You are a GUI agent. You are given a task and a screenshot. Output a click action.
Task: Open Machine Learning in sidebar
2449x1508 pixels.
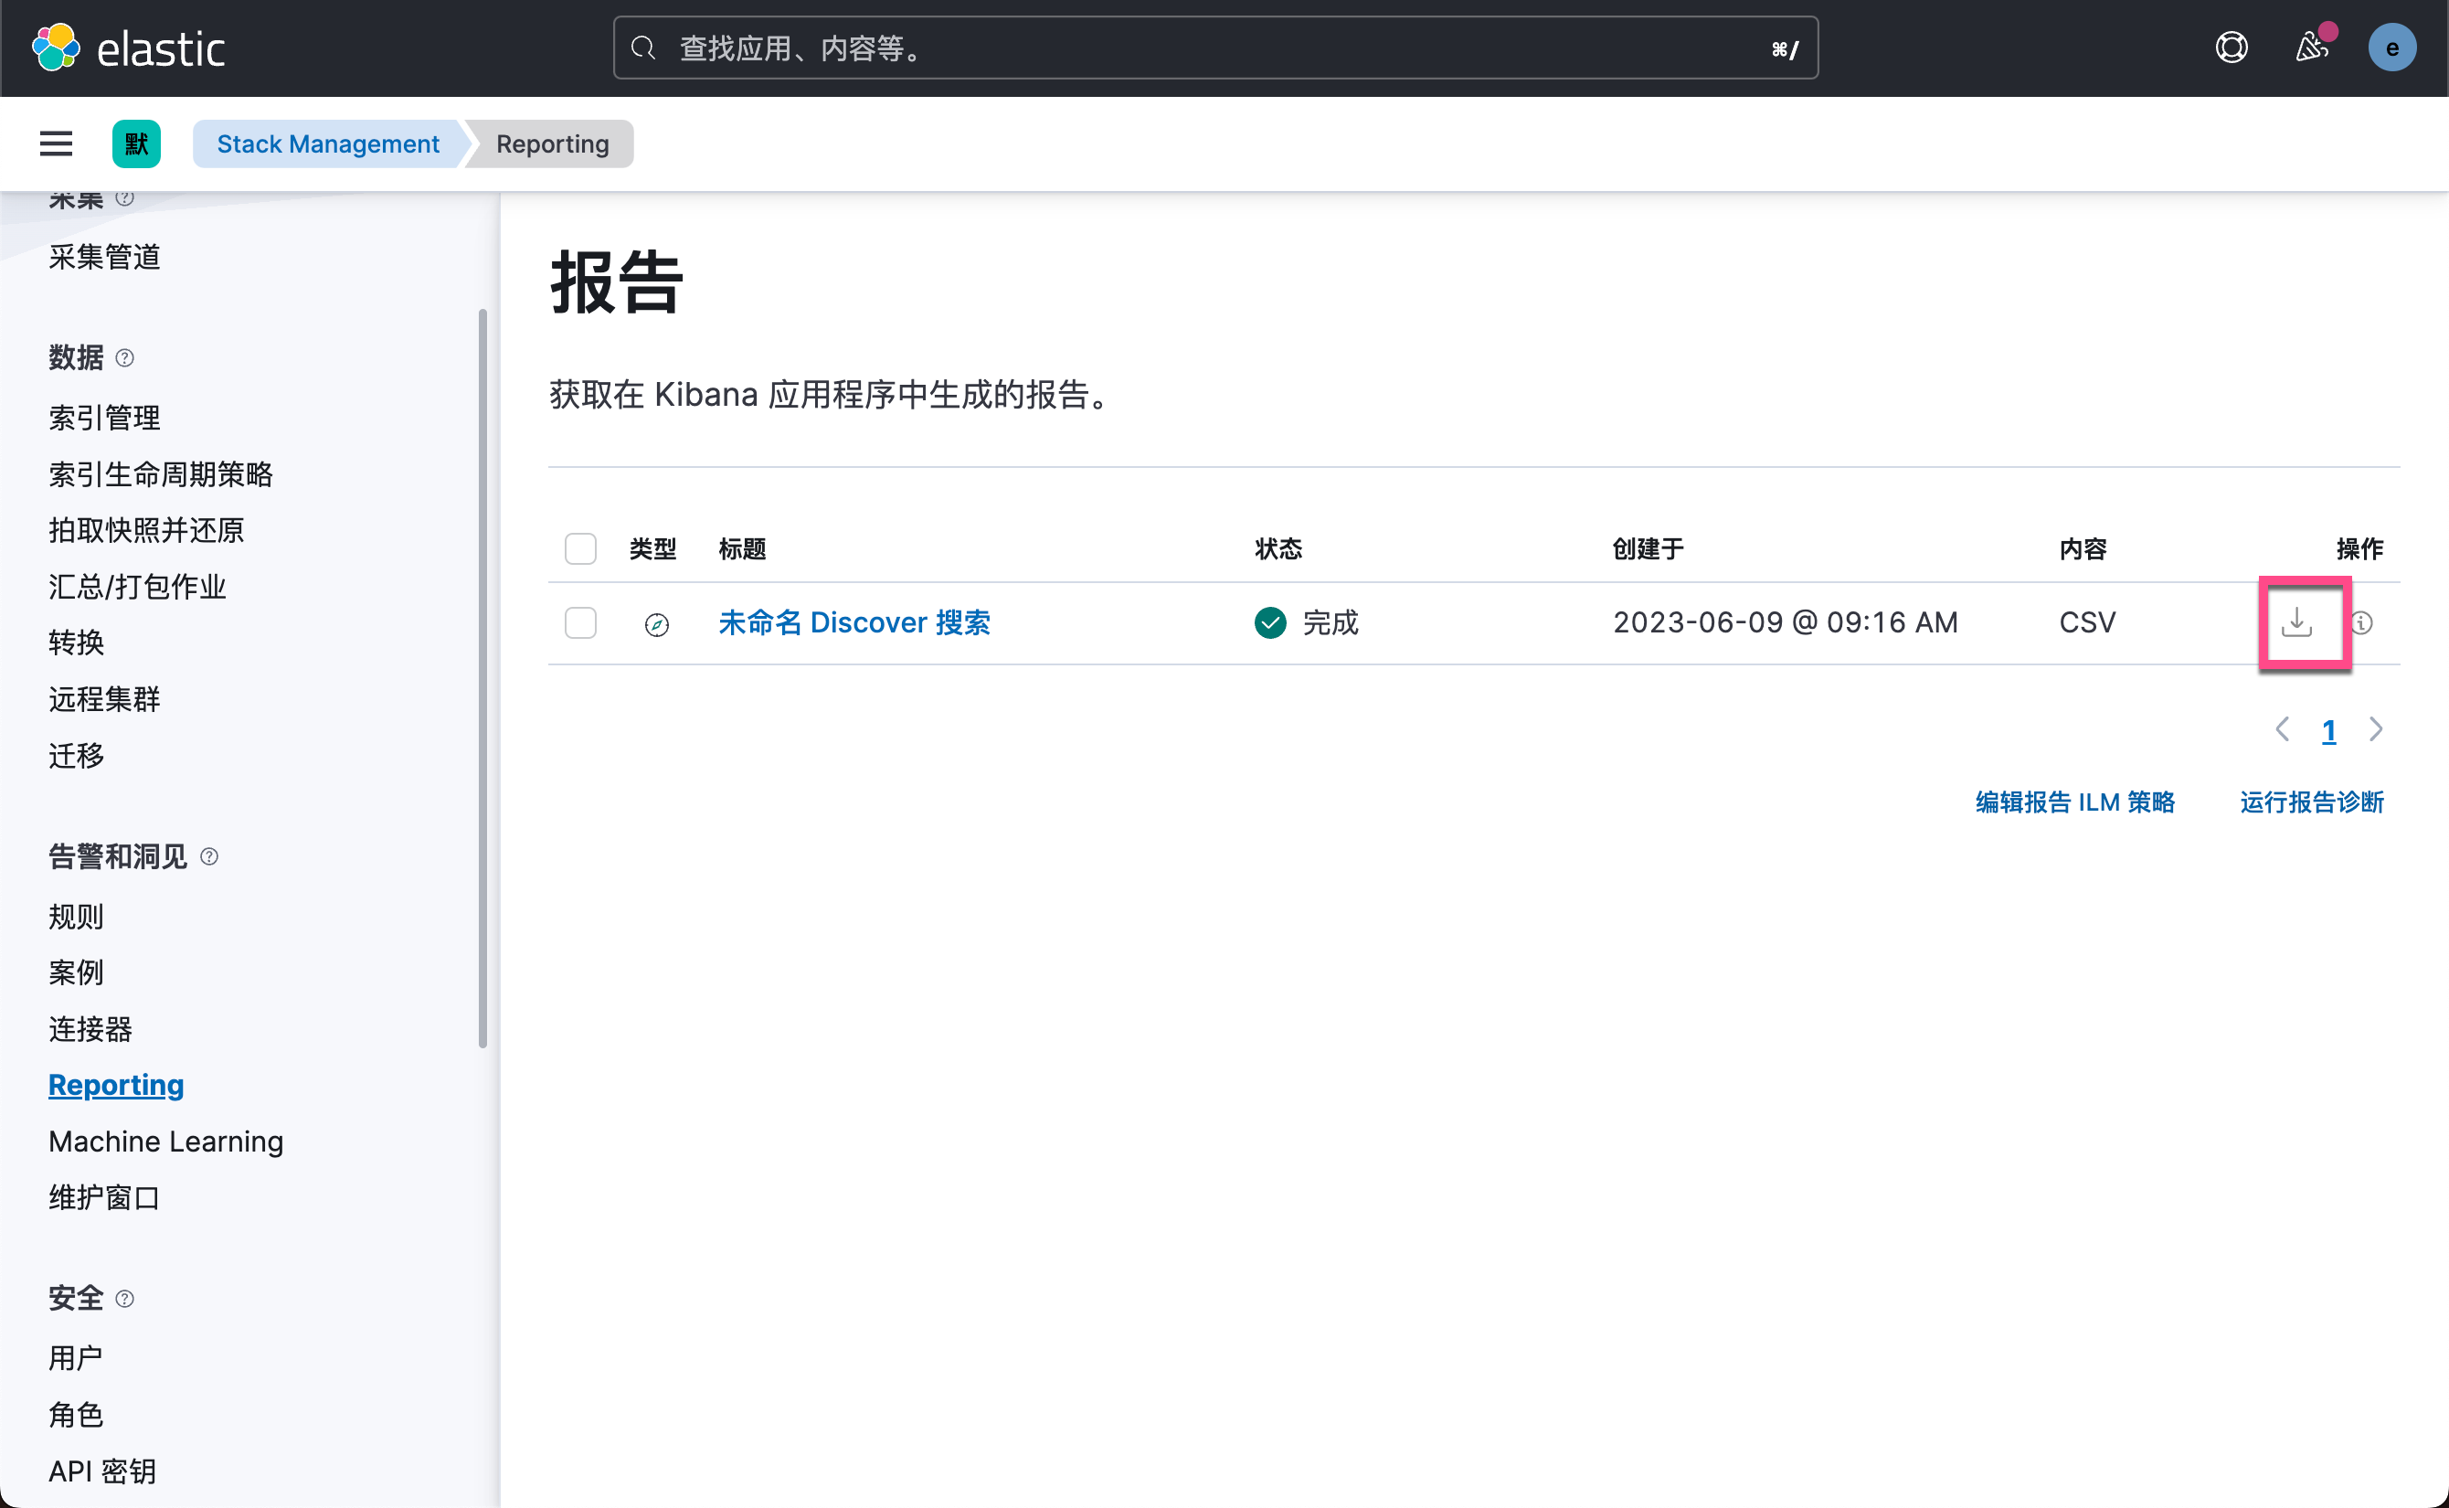pyautogui.click(x=165, y=1141)
